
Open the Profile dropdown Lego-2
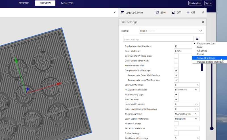(x=171, y=31)
